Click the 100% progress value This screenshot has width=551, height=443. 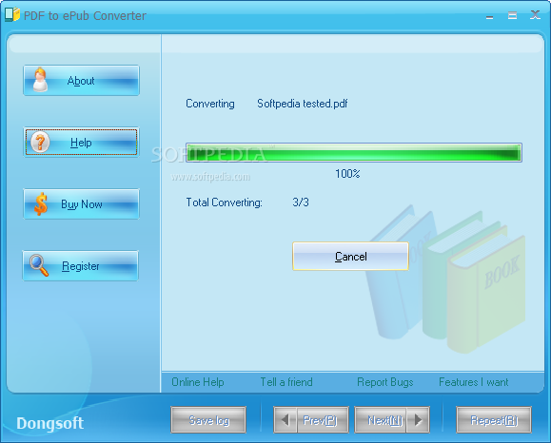tap(347, 174)
